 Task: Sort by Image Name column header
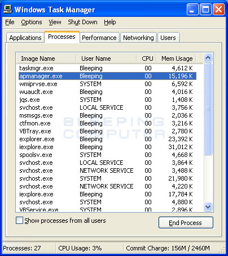(x=46, y=59)
